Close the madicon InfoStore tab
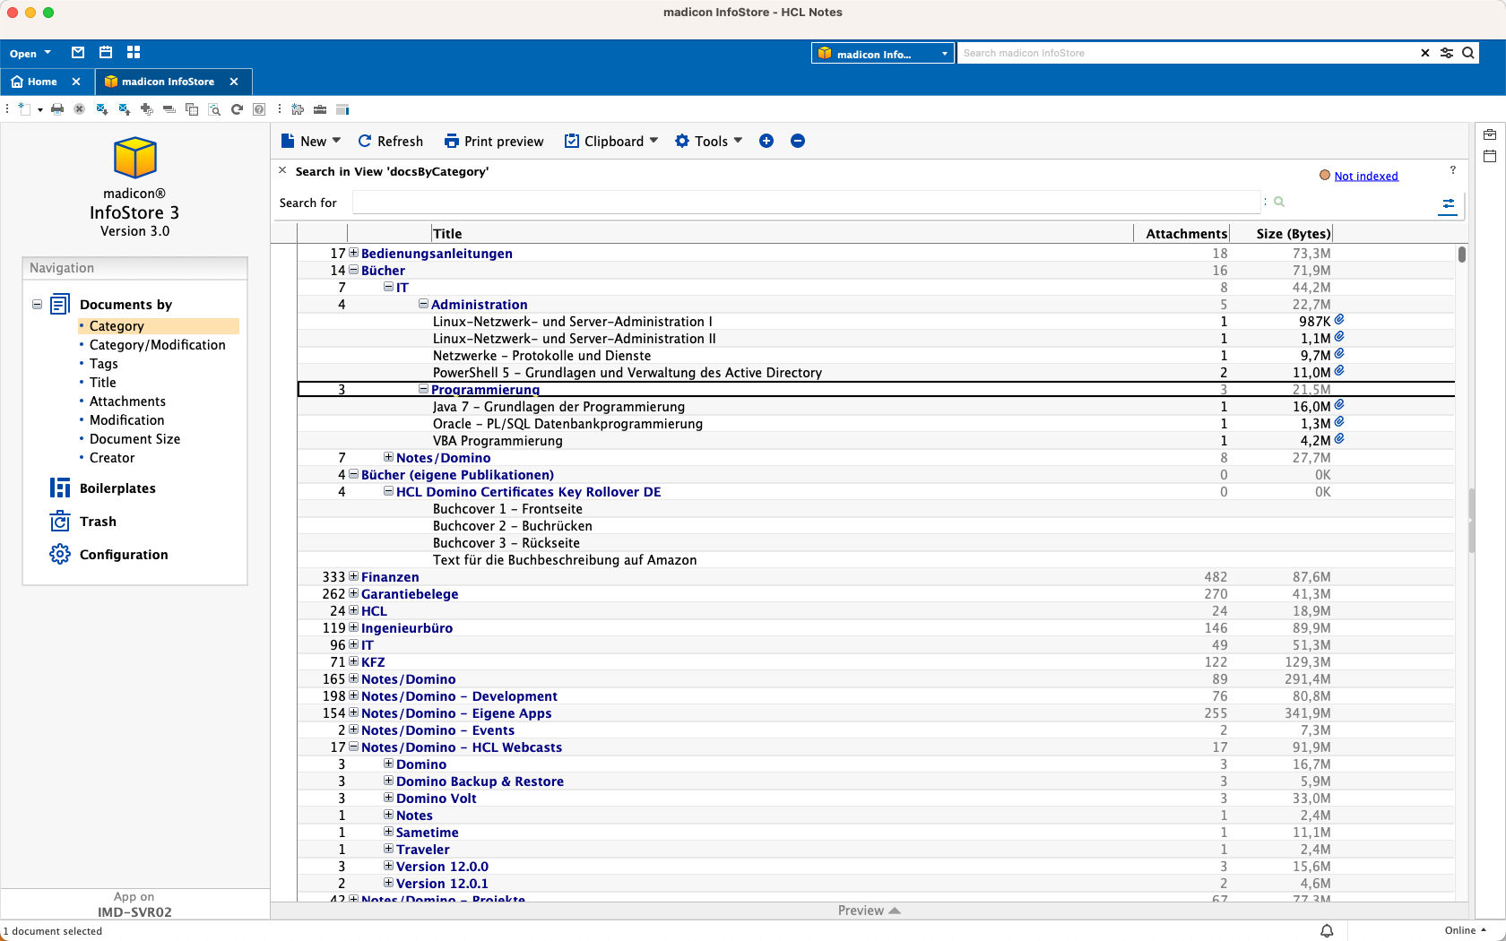 234,82
